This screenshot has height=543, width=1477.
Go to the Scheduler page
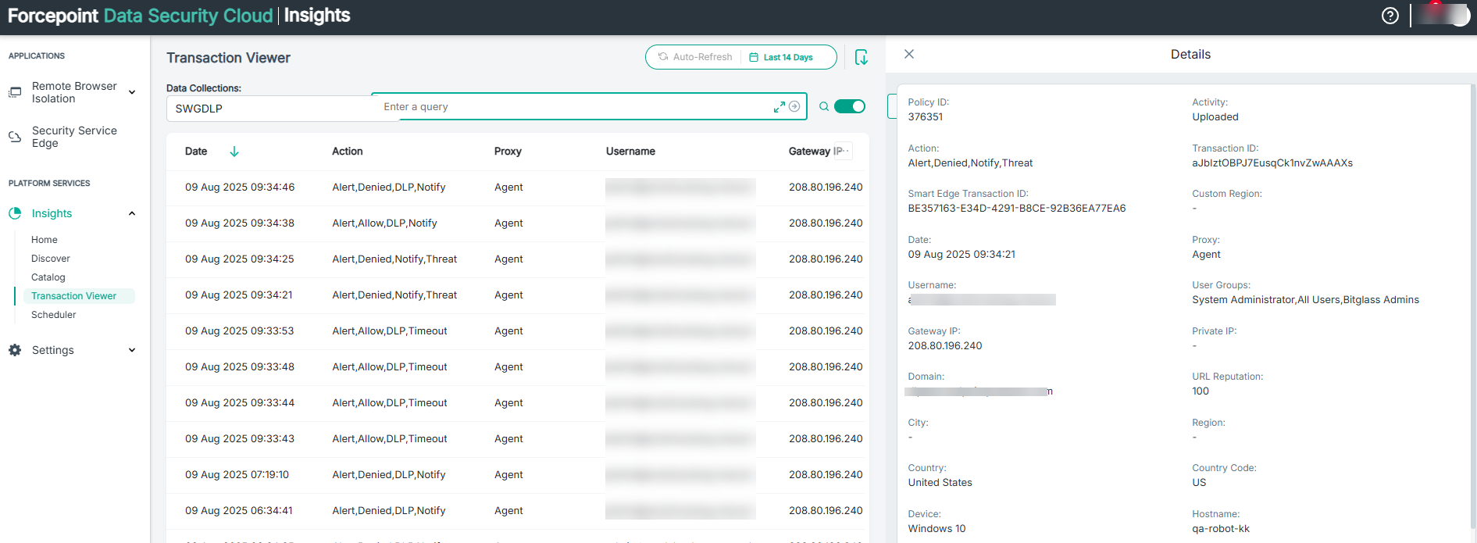(x=54, y=315)
